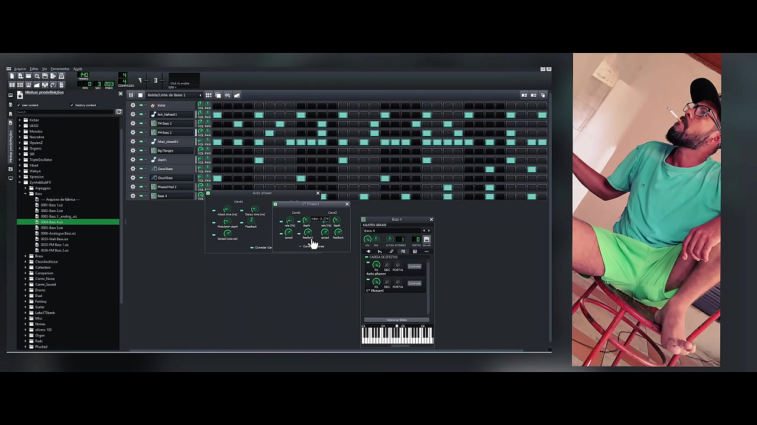
Task: Open the Ferramentas menu
Action: 60,69
